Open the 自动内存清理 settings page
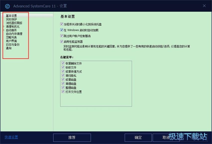Viewport: 212px width, 144px height. coord(14,34)
